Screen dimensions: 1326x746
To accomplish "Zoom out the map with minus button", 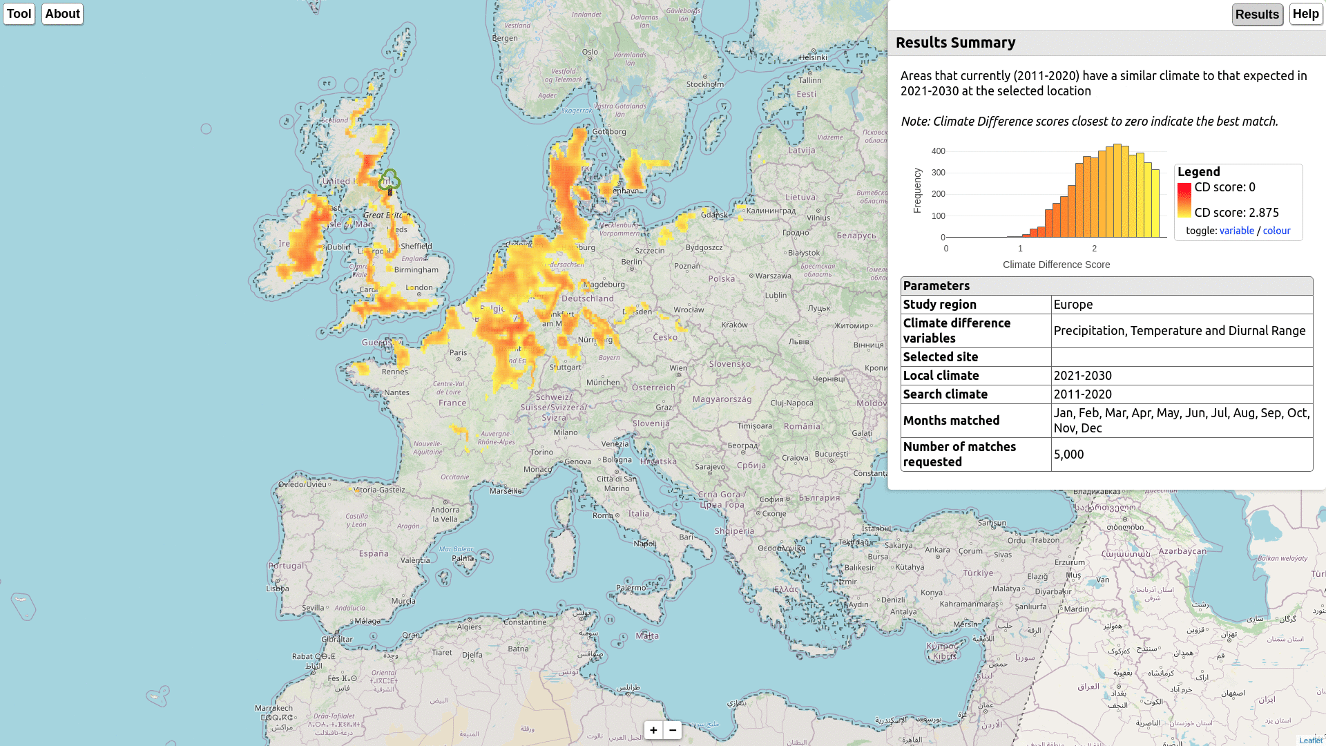I will [x=673, y=730].
